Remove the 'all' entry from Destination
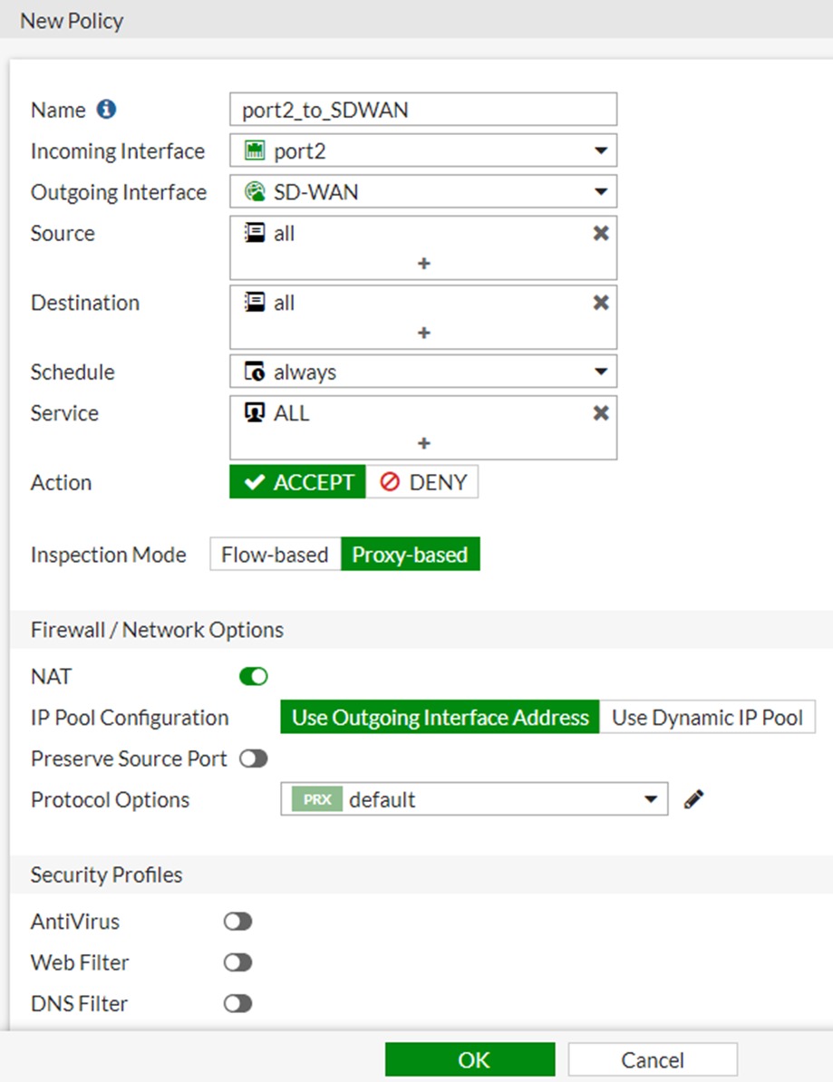Screen dimensions: 833x1082 (x=600, y=303)
